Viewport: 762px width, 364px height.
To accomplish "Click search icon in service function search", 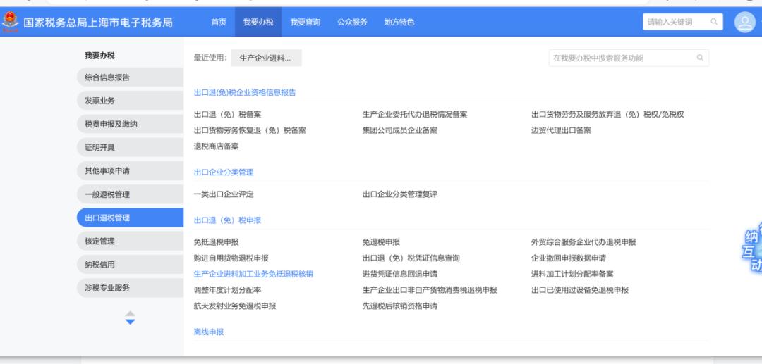I will pyautogui.click(x=700, y=58).
